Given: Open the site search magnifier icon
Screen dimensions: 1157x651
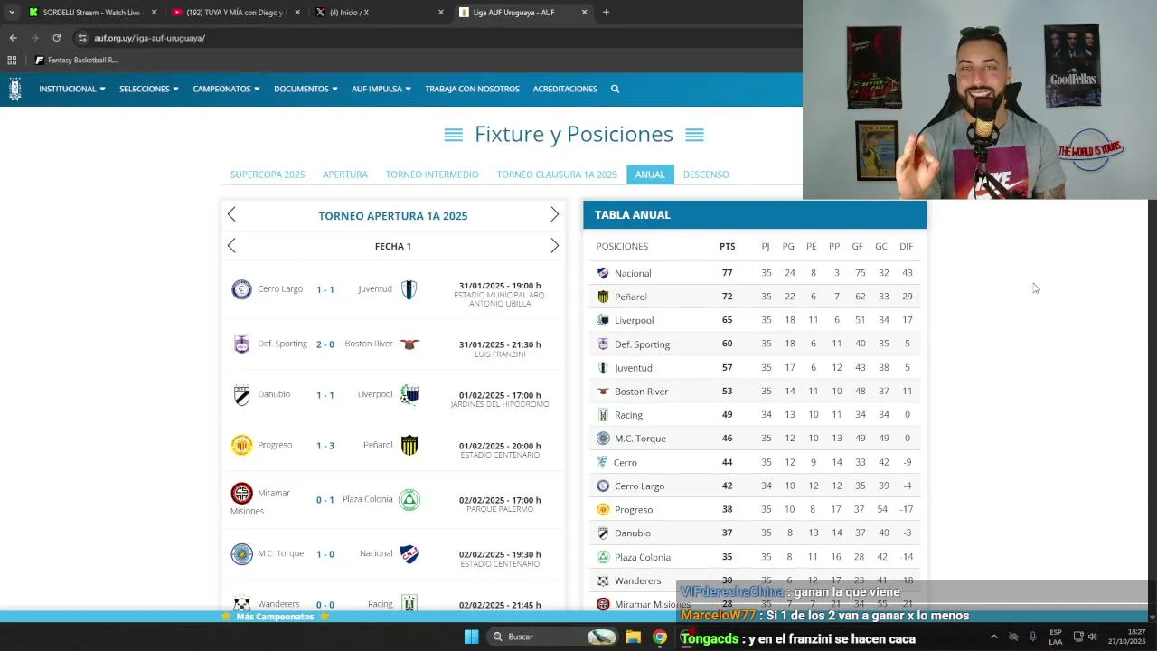Looking at the screenshot, I should click(x=615, y=89).
